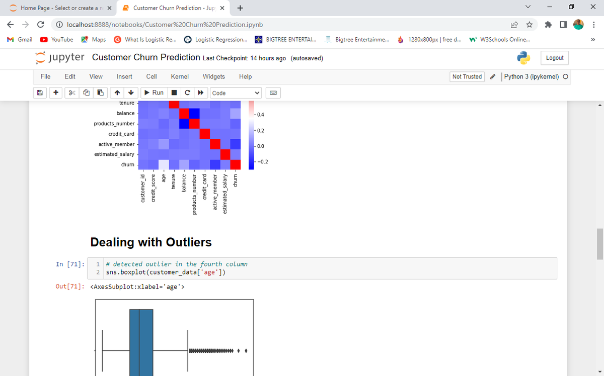Click the Out[71] output prompt

[70, 287]
